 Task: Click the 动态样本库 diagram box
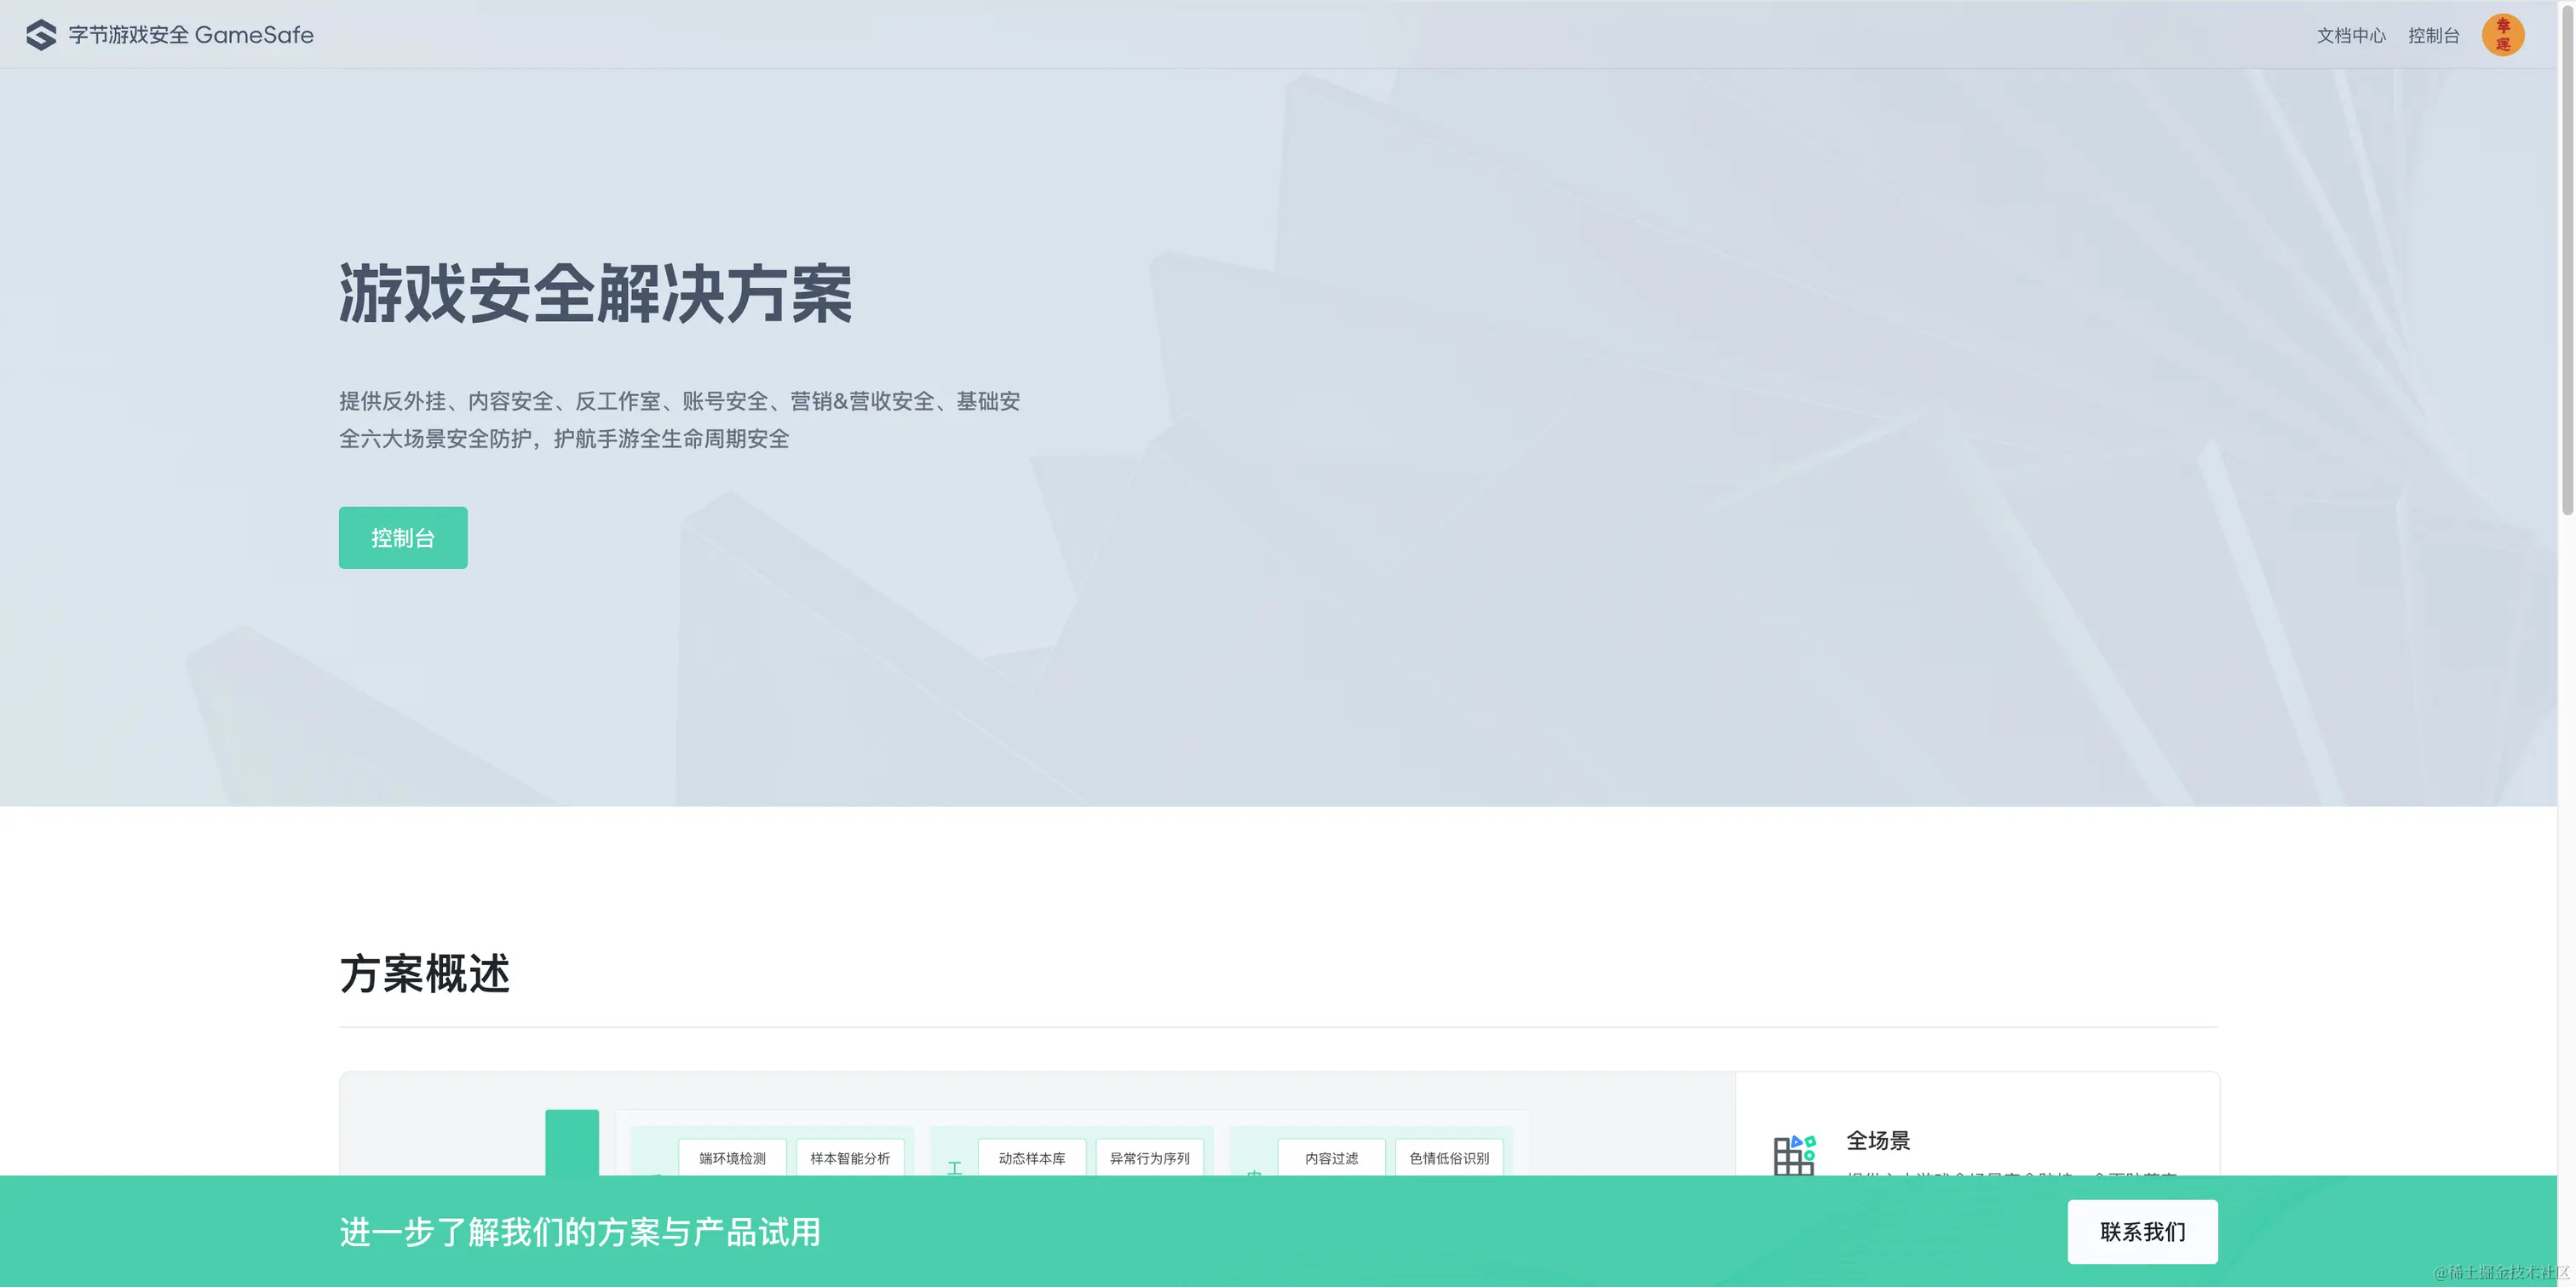(1032, 1158)
